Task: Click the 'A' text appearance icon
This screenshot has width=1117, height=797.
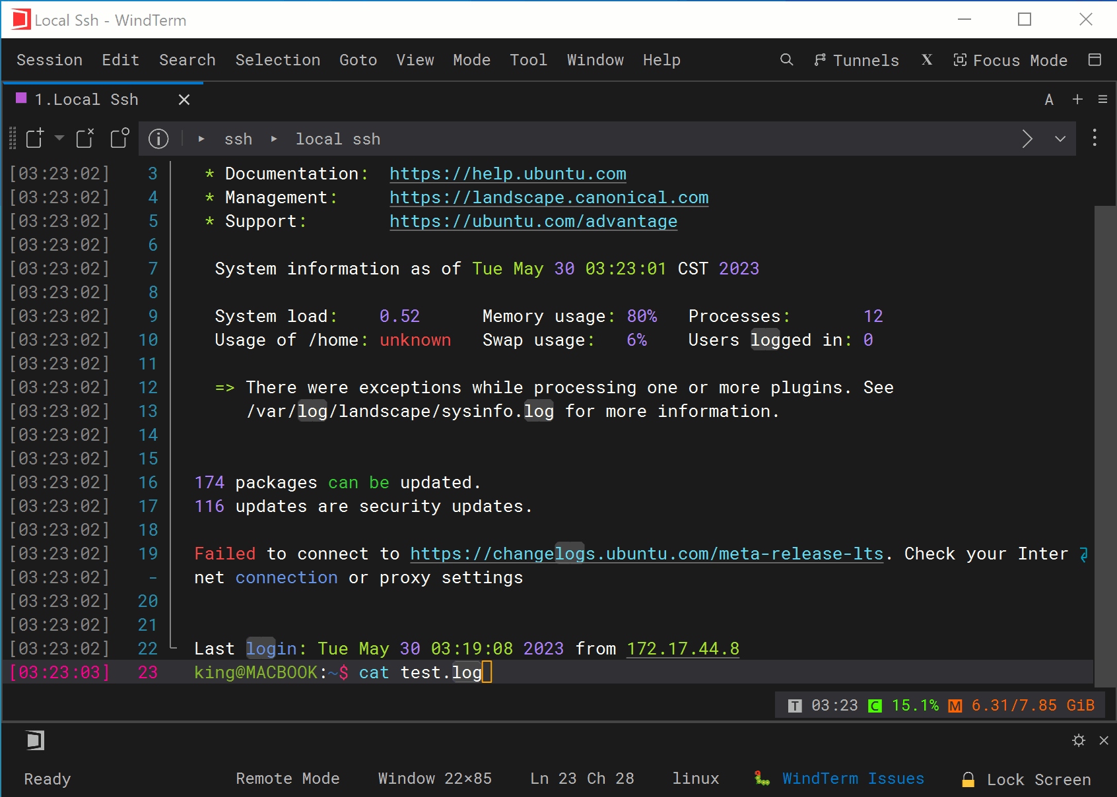Action: click(1049, 100)
